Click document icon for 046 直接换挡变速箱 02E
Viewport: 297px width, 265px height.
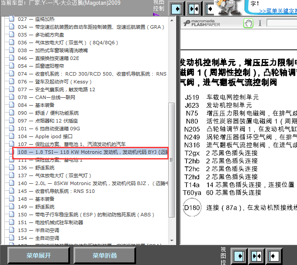tap(12, 58)
